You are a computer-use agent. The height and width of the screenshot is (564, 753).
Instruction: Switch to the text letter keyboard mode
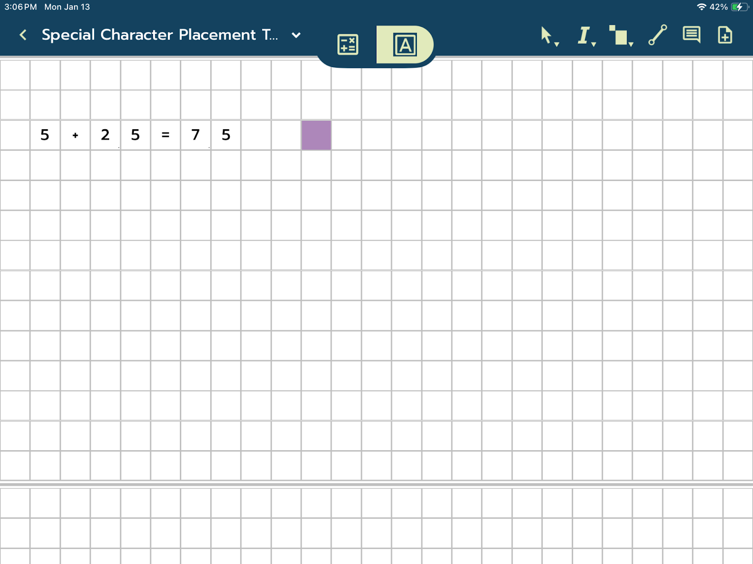click(405, 45)
